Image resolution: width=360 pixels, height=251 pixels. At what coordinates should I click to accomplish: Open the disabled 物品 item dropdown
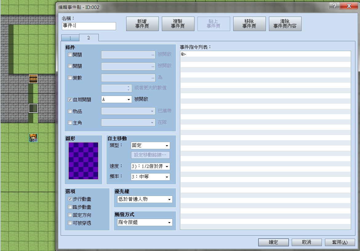(128, 111)
